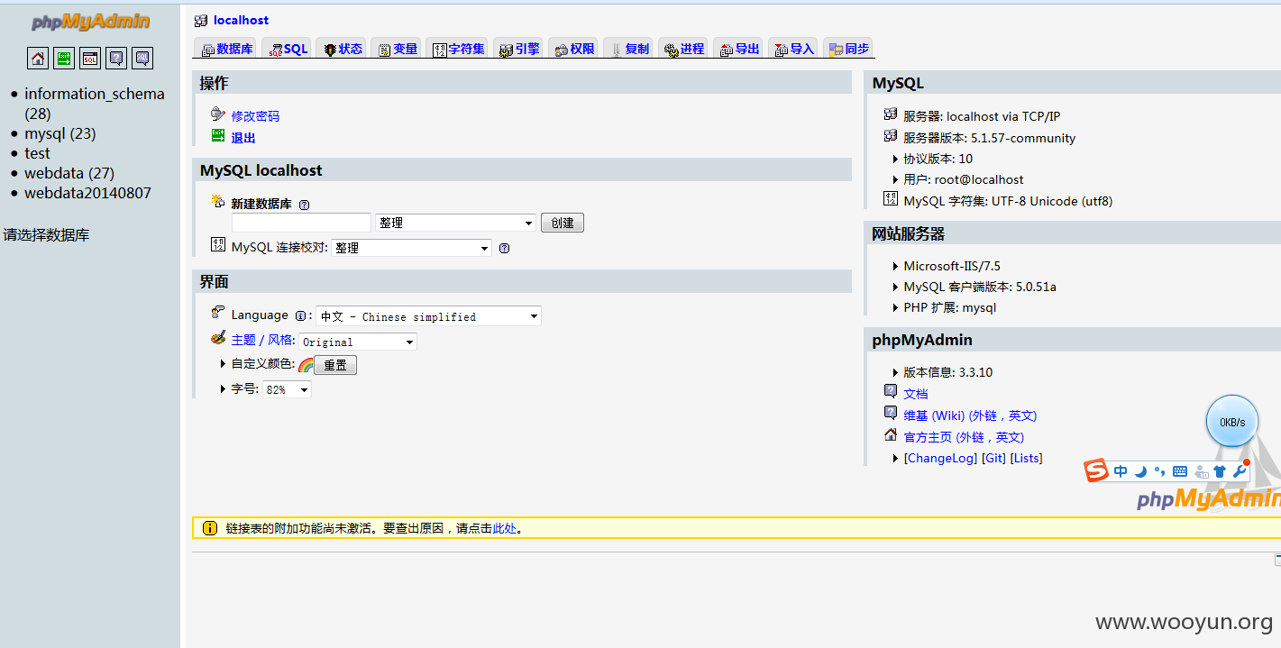Open the SQL documentation icon in sidebar
Screen dimensions: 1281x648
[x=142, y=59]
